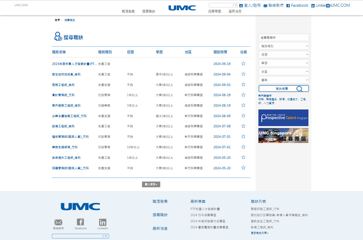The width and height of the screenshot is (363, 240).
Task: Click the footer Facebook icon
Action: [80, 222]
